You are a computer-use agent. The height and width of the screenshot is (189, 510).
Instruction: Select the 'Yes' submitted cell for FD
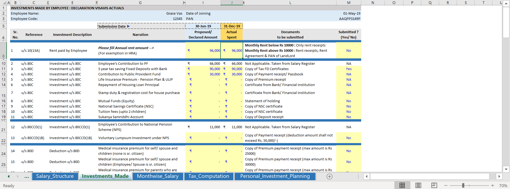(x=349, y=69)
